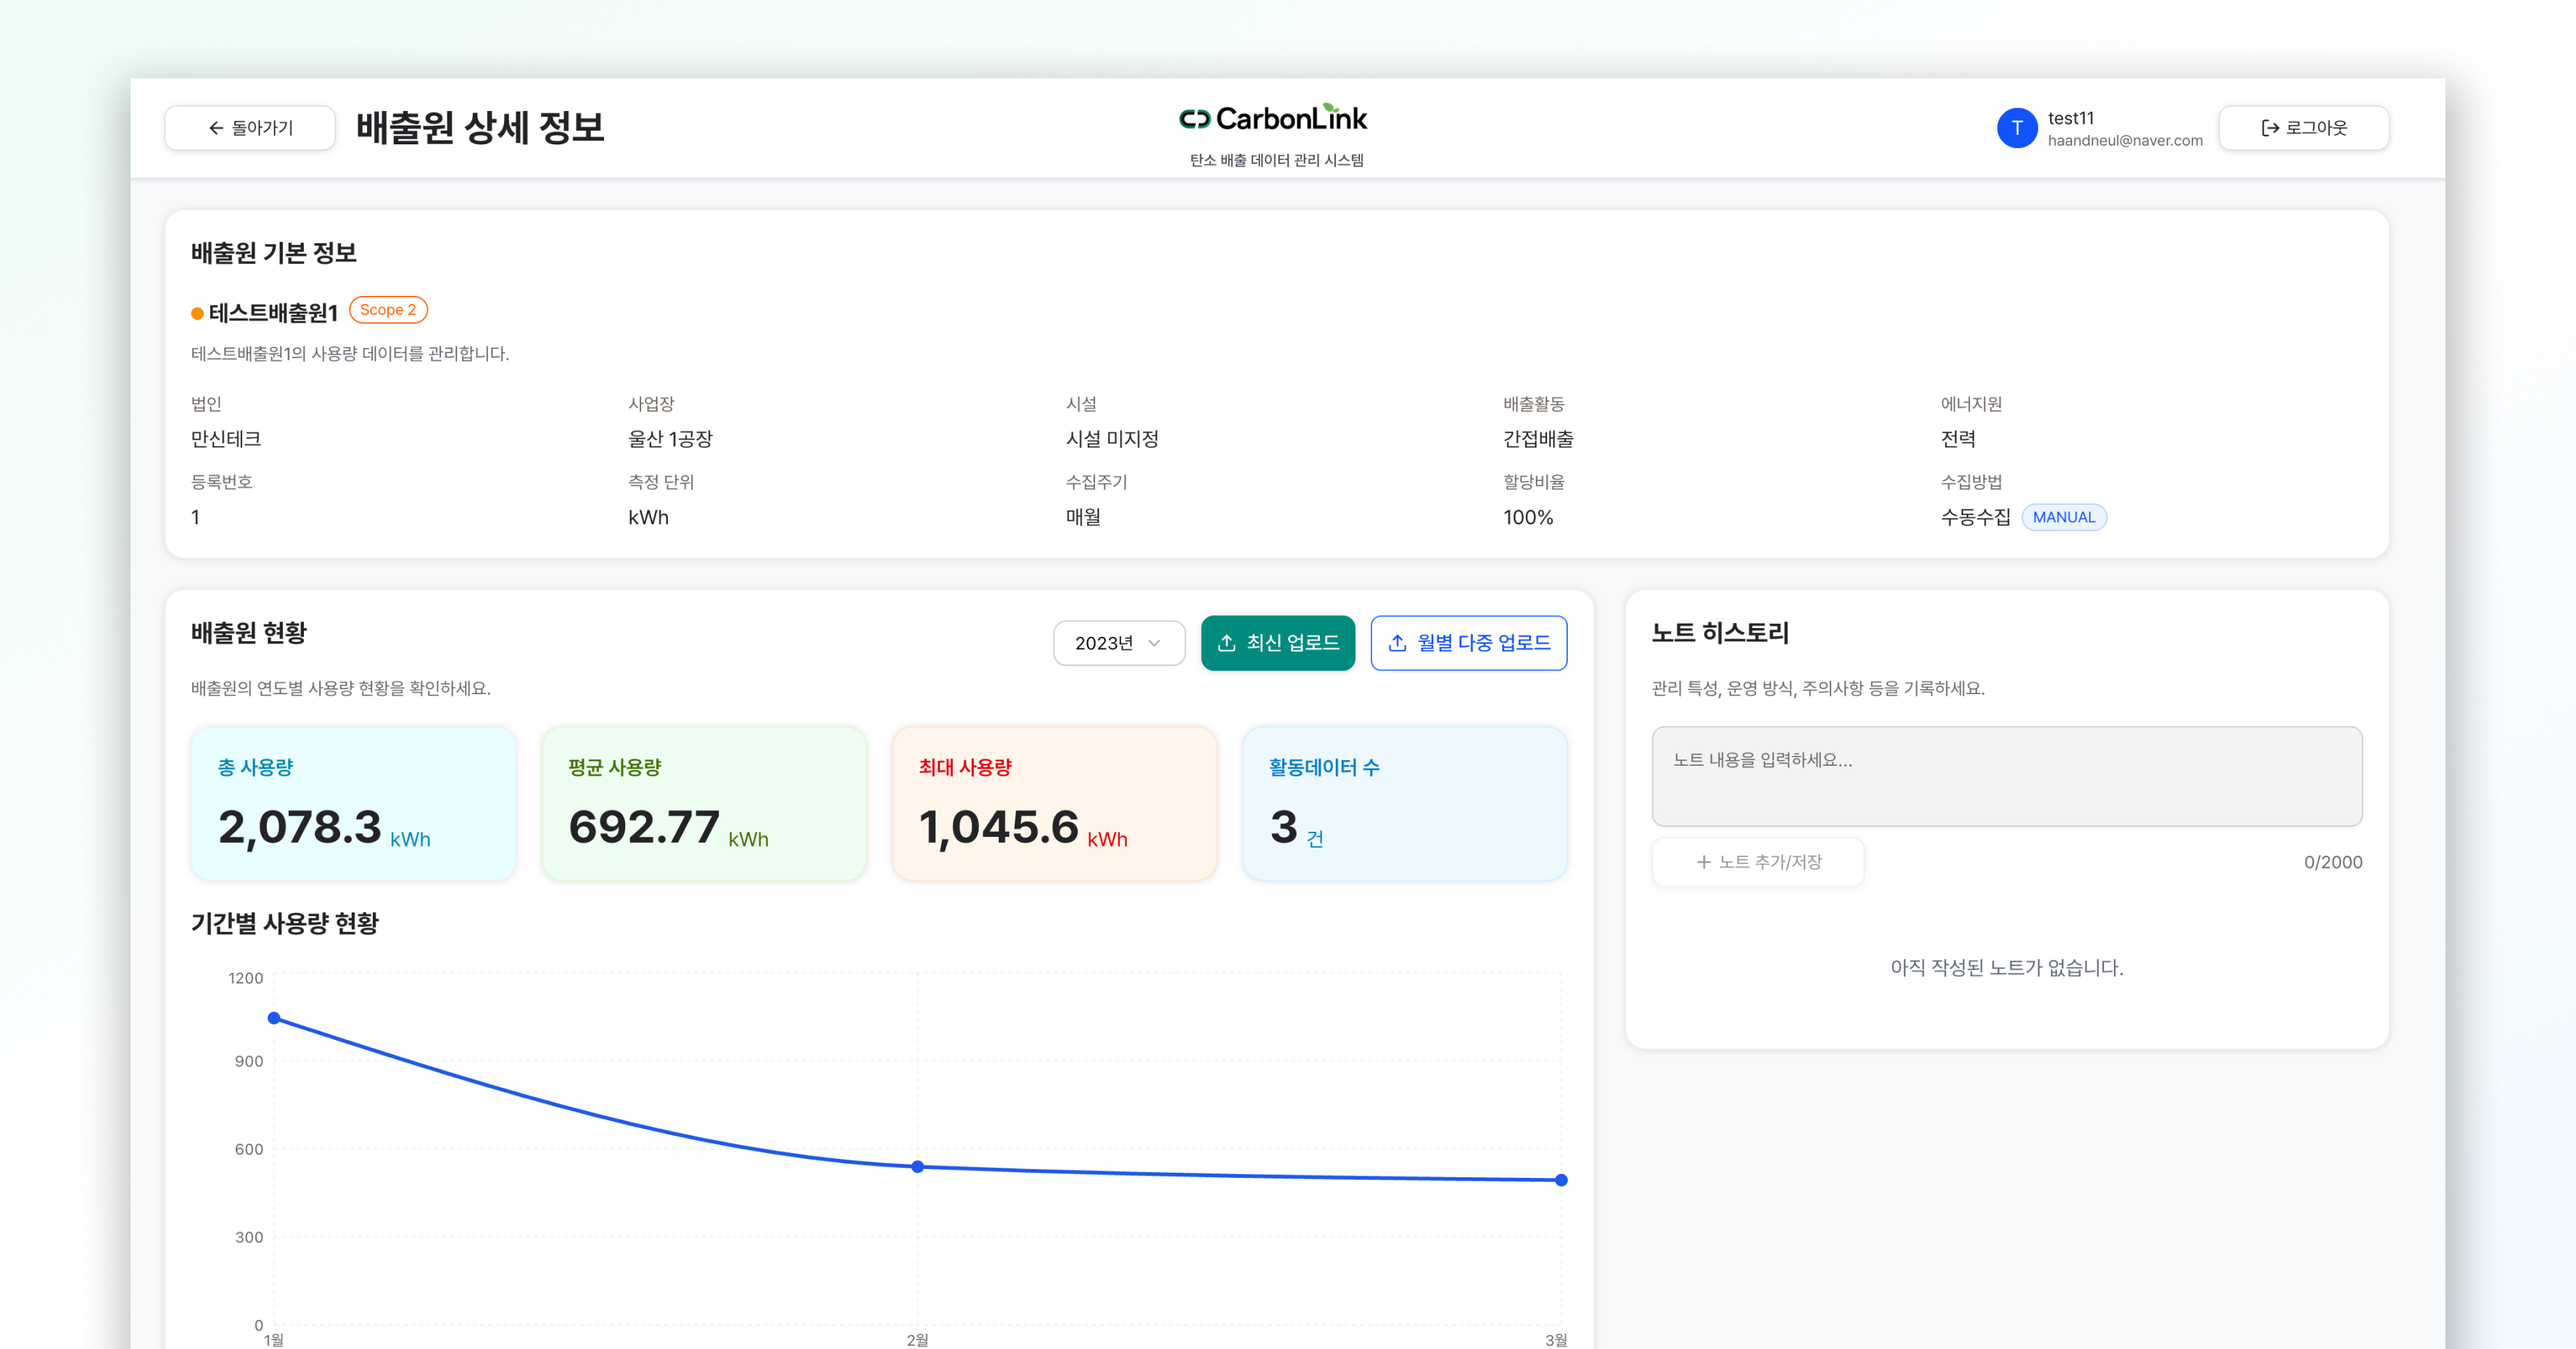Click the 울산 1공장 site value
2576x1349 pixels.
[x=670, y=439]
